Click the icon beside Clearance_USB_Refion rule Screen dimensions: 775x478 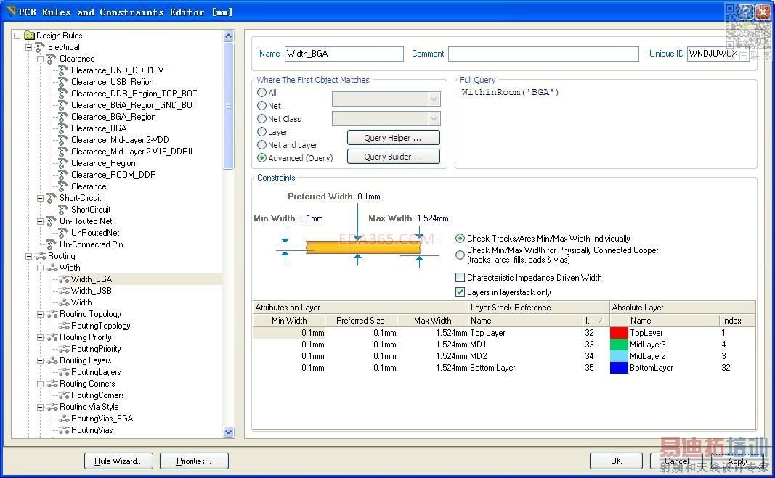pos(63,82)
